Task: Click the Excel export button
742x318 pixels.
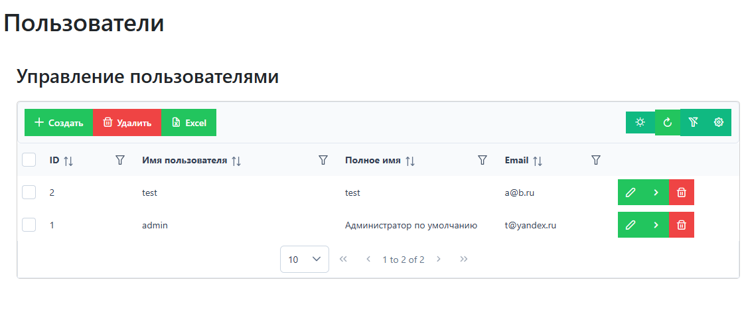Action: (189, 123)
